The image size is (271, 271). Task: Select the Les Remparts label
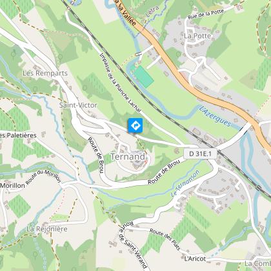(x=45, y=73)
